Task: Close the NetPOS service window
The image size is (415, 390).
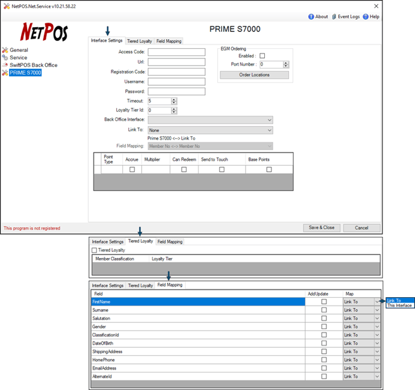Action: pyautogui.click(x=376, y=6)
